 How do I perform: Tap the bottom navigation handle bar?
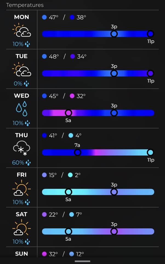point(82,261)
